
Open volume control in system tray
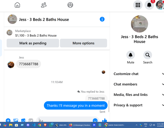pyautogui.click(x=154, y=125)
